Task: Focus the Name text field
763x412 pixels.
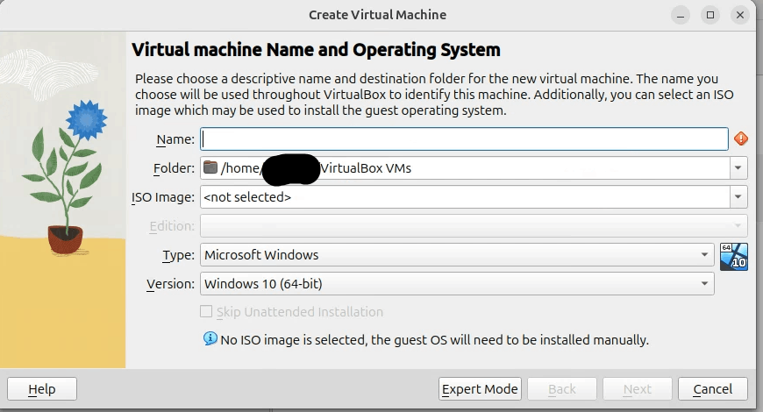Action: [x=465, y=139]
